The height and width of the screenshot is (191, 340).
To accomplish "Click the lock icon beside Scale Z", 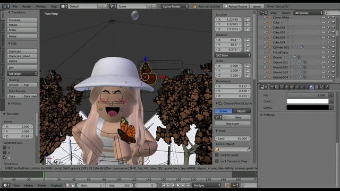I will [248, 75].
